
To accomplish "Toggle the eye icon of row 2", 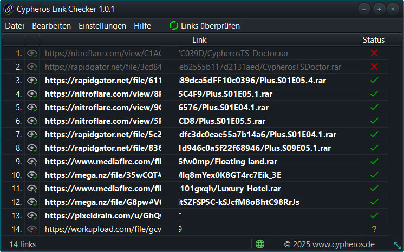I will coord(32,67).
